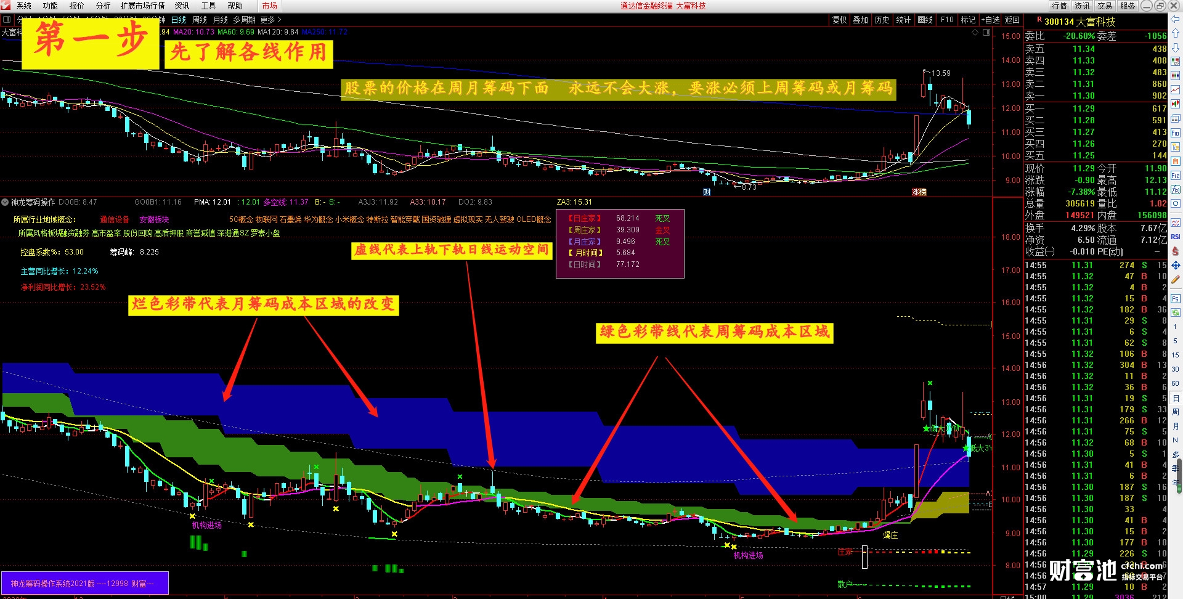Click the 叠加 toolbar button
This screenshot has height=599, width=1183.
860,20
